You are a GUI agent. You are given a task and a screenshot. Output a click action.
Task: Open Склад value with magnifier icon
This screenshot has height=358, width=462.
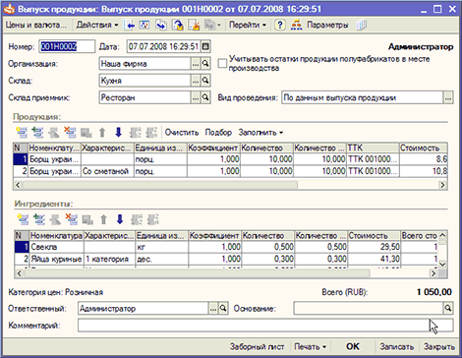pos(205,81)
